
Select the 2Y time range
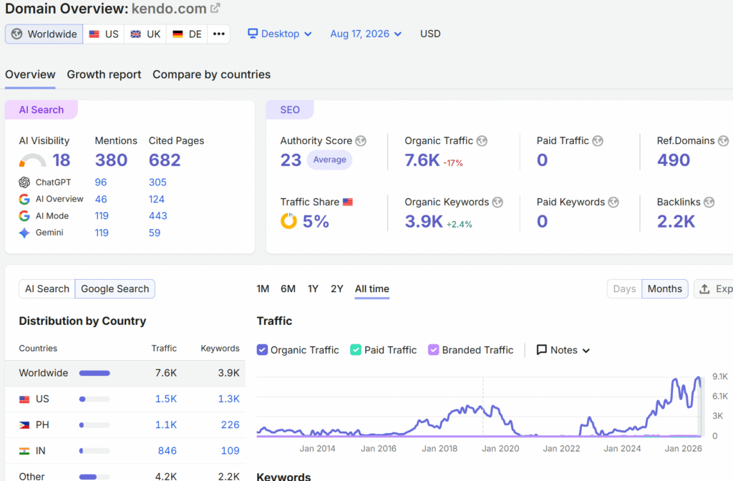coord(337,289)
